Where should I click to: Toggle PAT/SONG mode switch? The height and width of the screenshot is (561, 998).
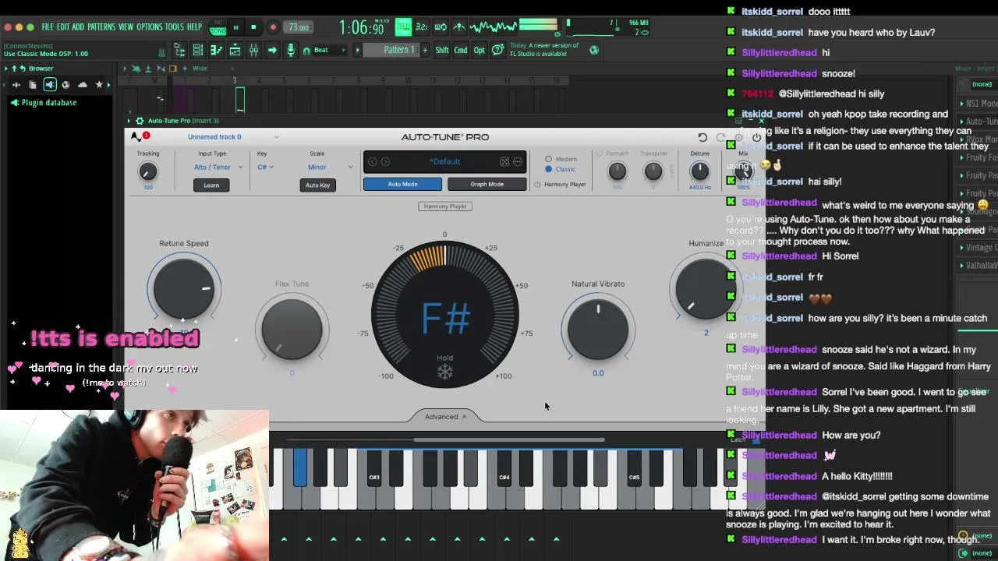pos(218,27)
